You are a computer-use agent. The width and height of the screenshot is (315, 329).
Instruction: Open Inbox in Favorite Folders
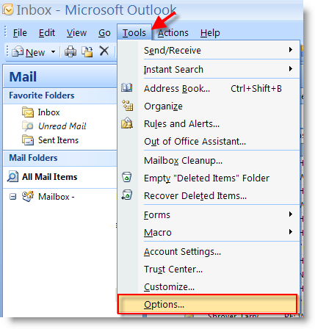pos(48,112)
